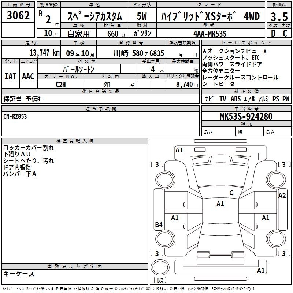Select the ナビ equipment indicator
This screenshot has height=293, width=293.
click(209, 99)
